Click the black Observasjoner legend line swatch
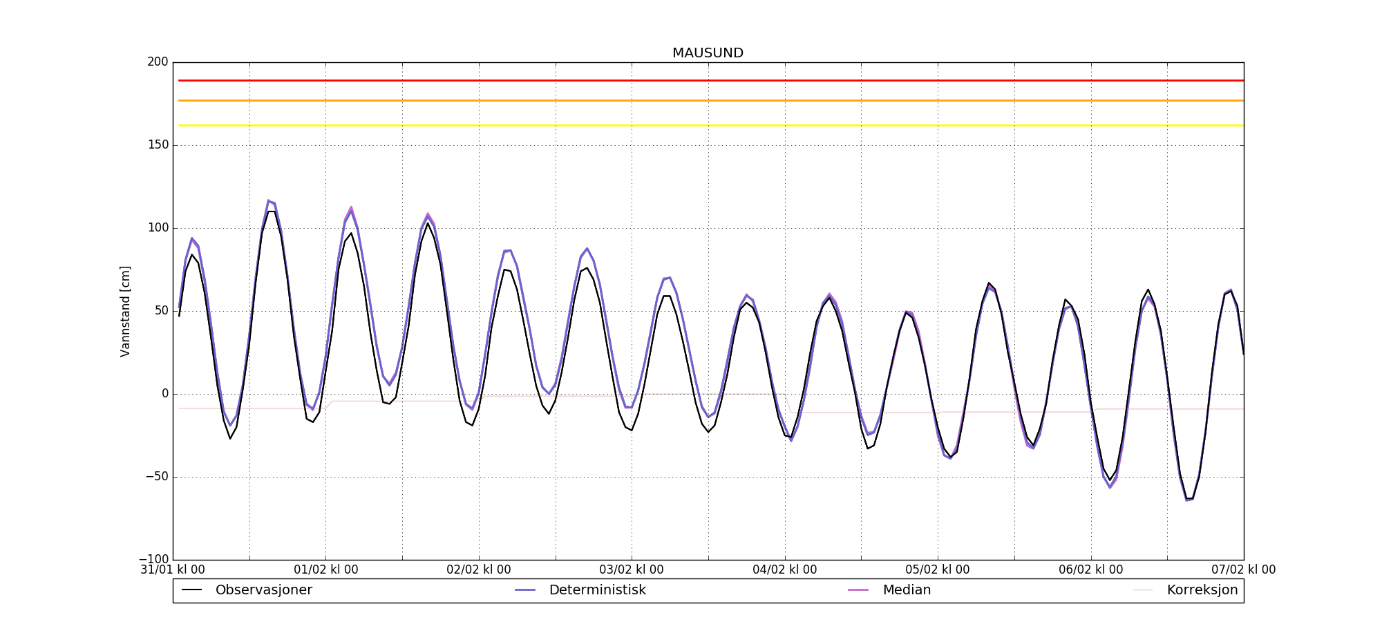The width and height of the screenshot is (1382, 622). [x=191, y=590]
